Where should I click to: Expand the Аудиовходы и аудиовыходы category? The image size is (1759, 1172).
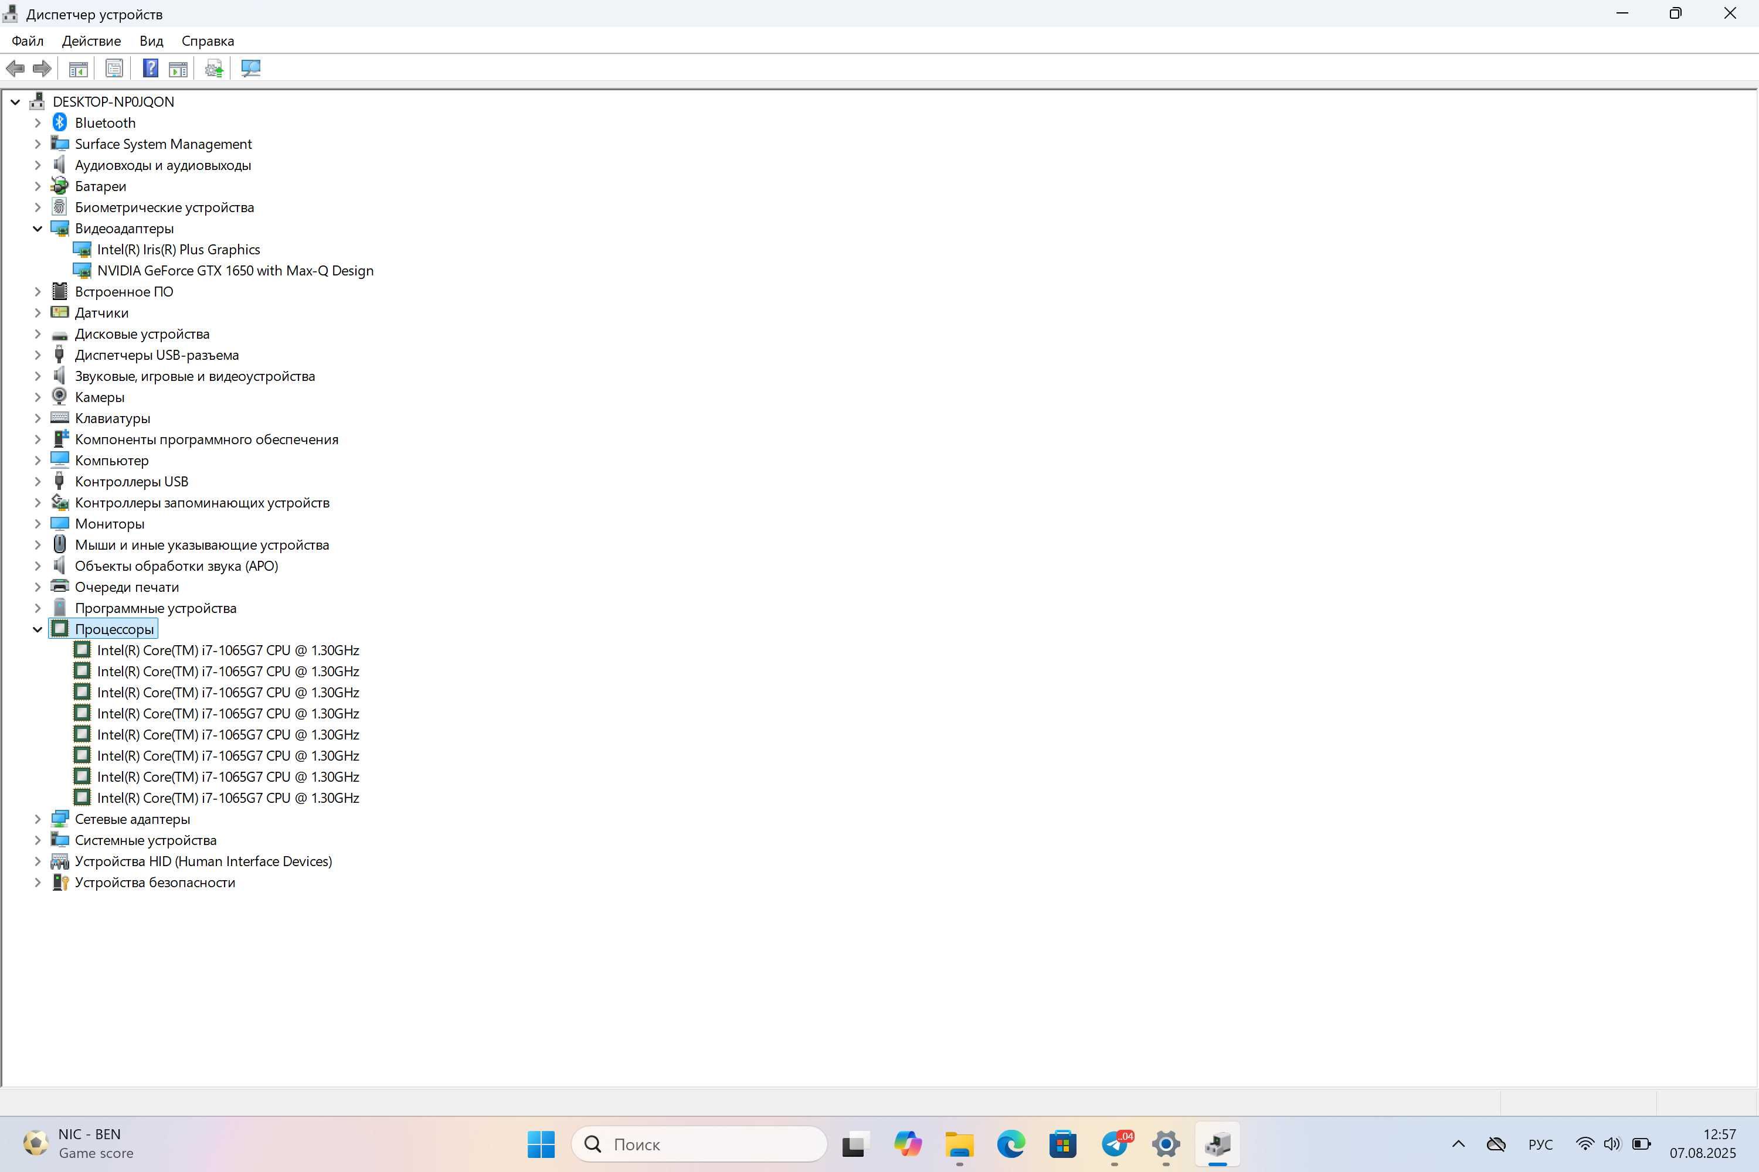pyautogui.click(x=38, y=165)
